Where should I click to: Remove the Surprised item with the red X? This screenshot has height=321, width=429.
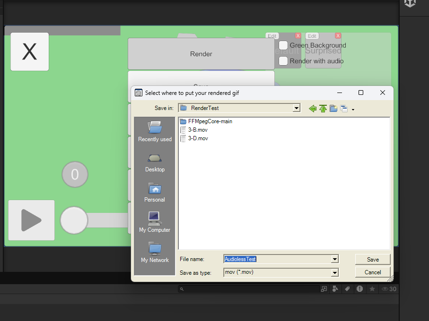(338, 36)
